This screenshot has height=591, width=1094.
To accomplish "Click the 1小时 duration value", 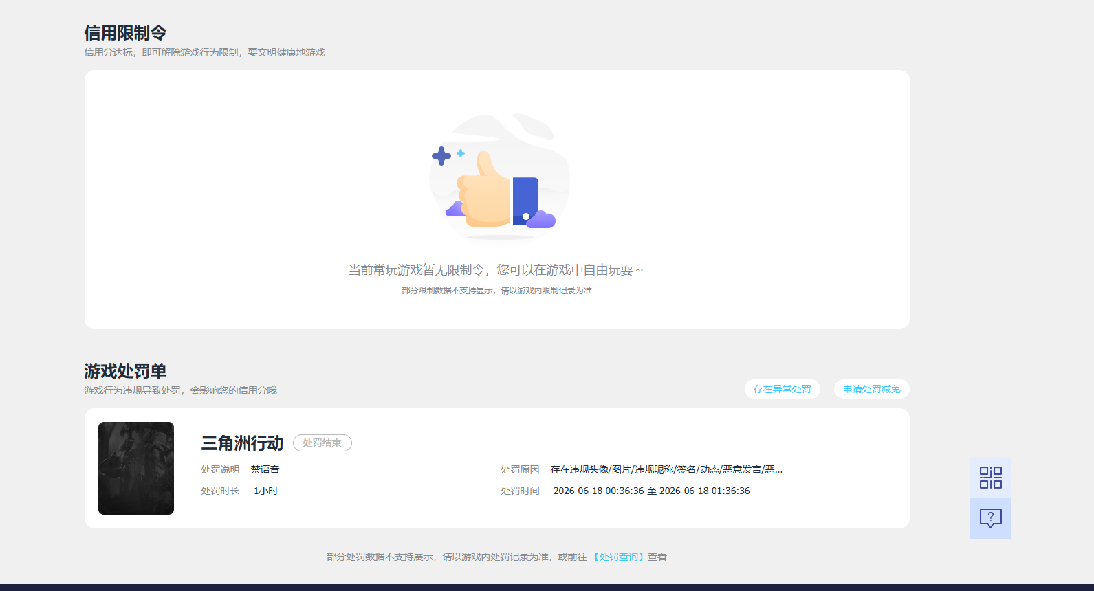I will pos(265,491).
